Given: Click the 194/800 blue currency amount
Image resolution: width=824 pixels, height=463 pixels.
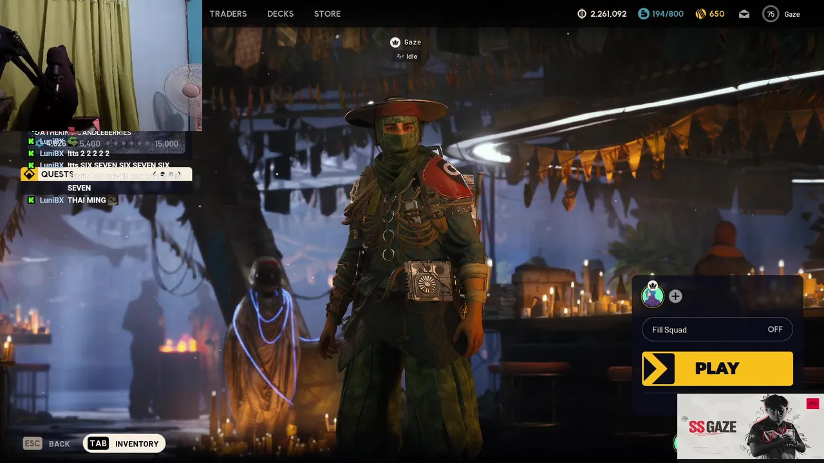Looking at the screenshot, I should (x=668, y=14).
